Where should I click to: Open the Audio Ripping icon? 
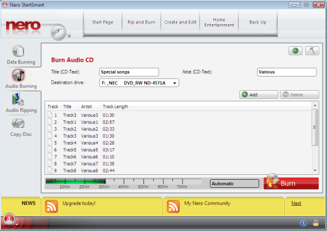tap(18, 99)
